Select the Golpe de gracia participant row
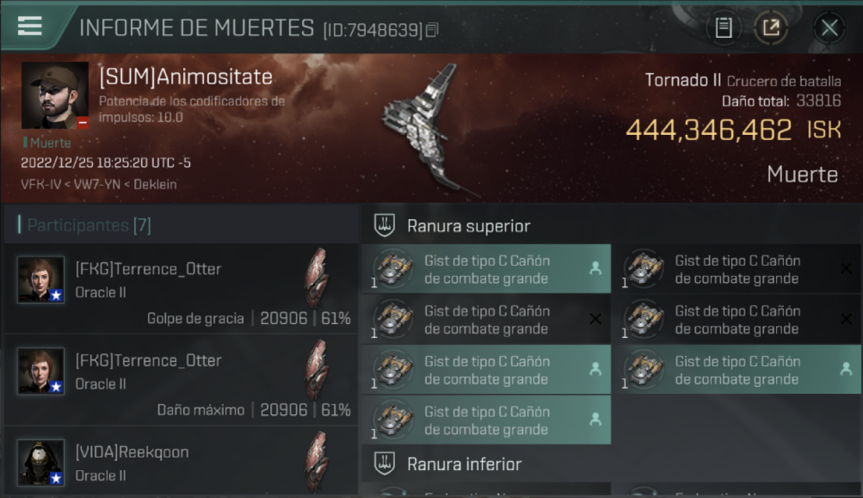 coord(181,289)
